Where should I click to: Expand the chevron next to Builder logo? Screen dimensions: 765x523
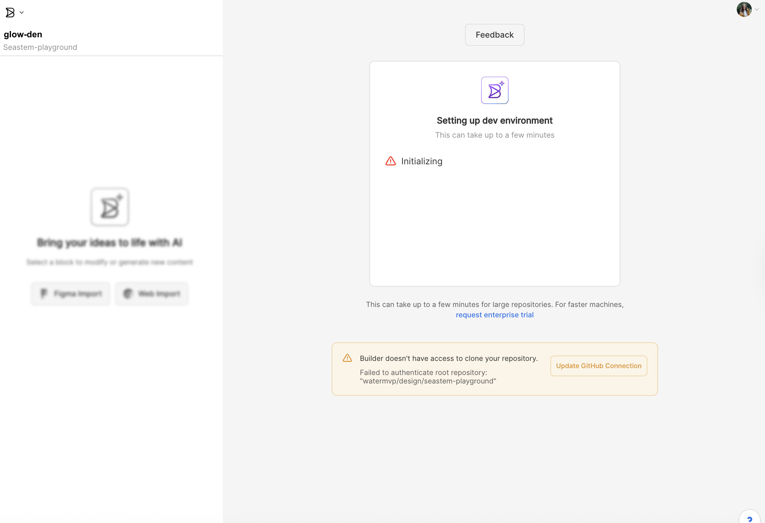pyautogui.click(x=22, y=13)
